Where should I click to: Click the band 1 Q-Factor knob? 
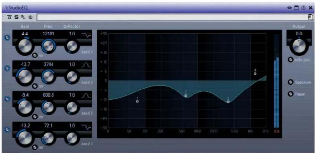click(x=72, y=138)
